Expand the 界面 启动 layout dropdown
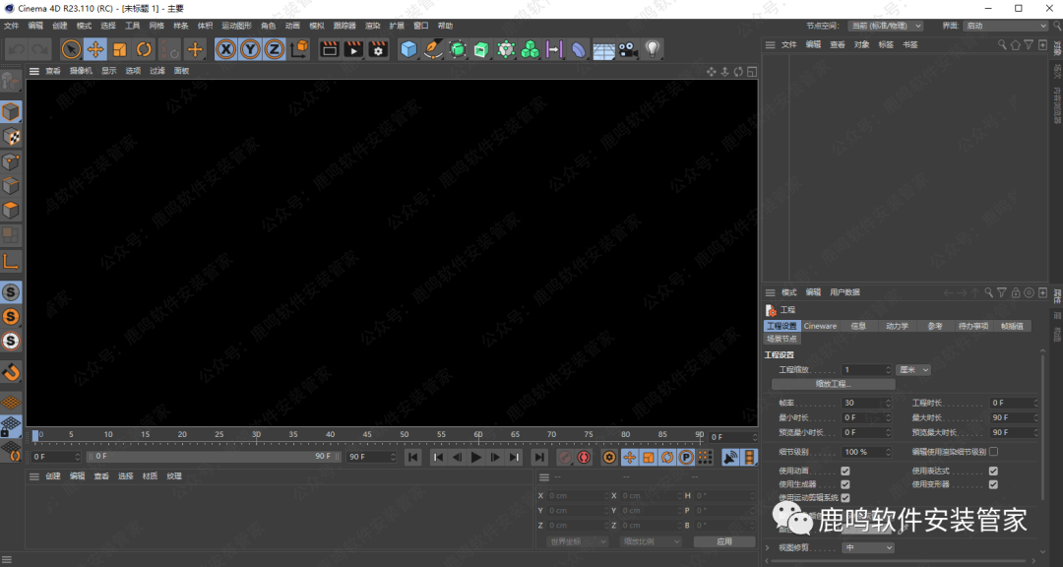The width and height of the screenshot is (1063, 567). [1005, 26]
